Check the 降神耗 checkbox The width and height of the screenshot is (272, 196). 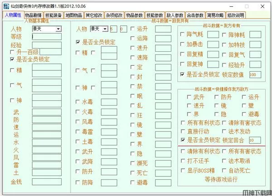click(x=224, y=35)
